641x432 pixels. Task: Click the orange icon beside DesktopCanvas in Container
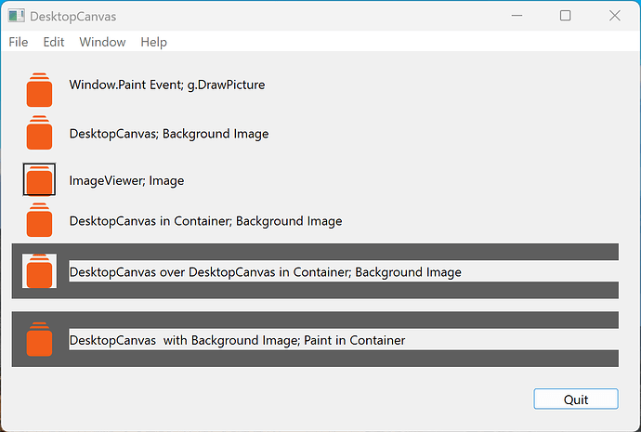click(x=39, y=220)
